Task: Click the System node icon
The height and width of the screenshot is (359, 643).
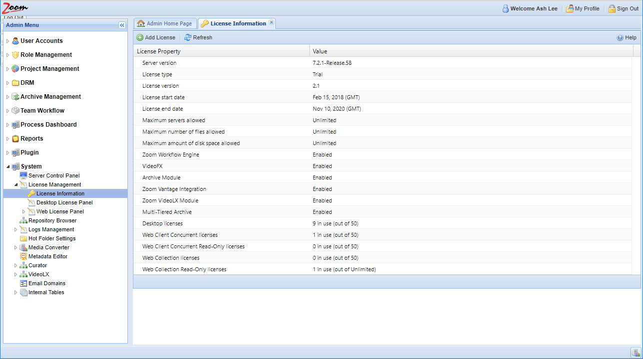Action: pos(15,167)
